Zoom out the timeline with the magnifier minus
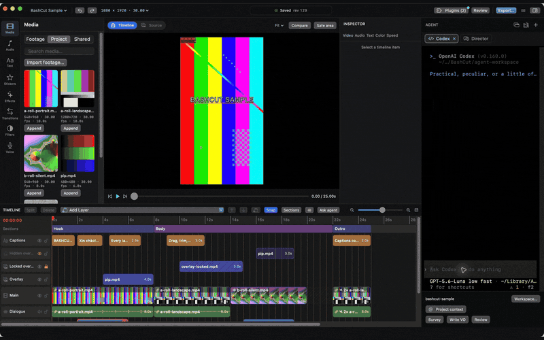 coord(352,210)
